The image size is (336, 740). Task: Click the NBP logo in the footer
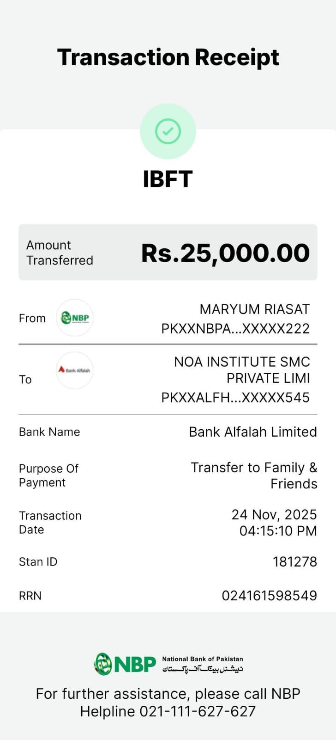coord(126,664)
